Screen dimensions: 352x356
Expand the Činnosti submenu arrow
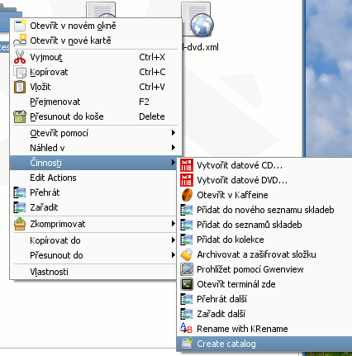click(x=174, y=163)
